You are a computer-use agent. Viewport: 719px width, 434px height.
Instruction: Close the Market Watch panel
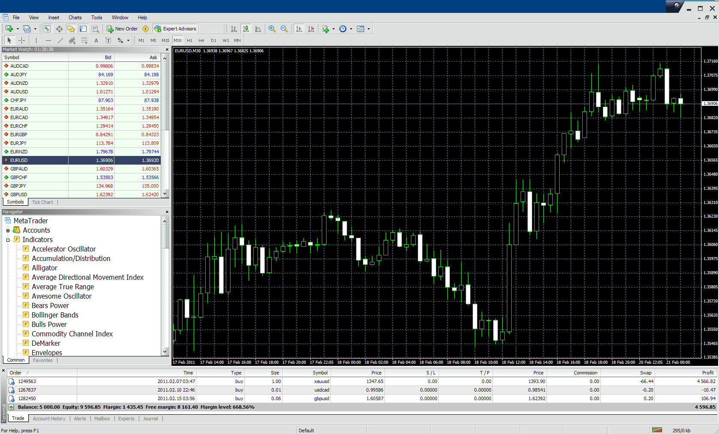[x=167, y=50]
